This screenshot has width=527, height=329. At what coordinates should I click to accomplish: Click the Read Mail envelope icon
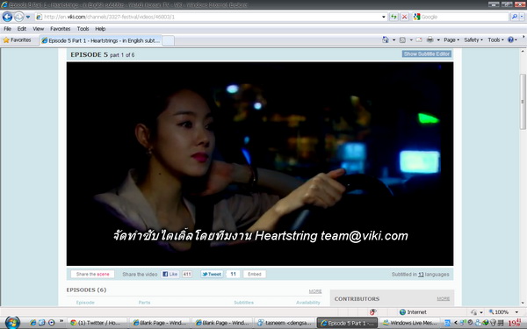(x=419, y=40)
